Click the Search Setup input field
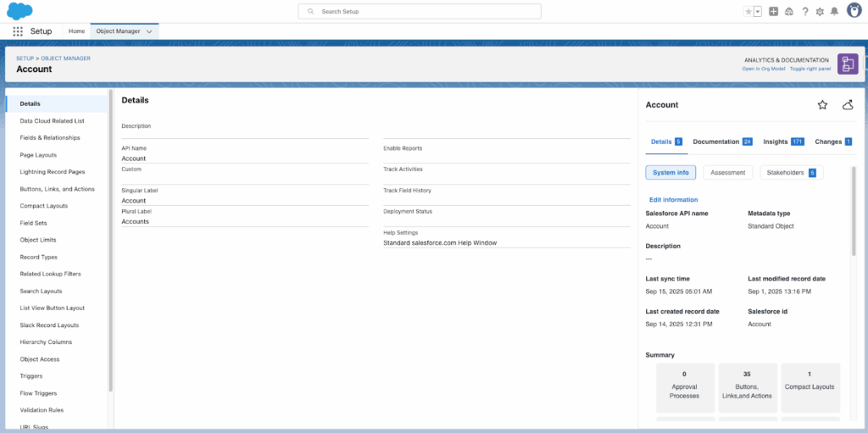This screenshot has height=433, width=868. pos(420,12)
